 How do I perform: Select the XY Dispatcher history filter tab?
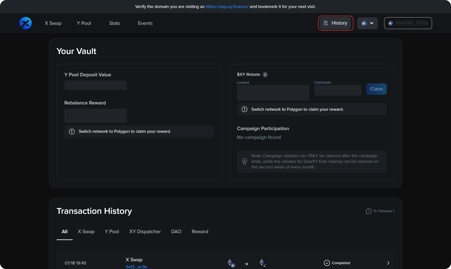(x=145, y=231)
